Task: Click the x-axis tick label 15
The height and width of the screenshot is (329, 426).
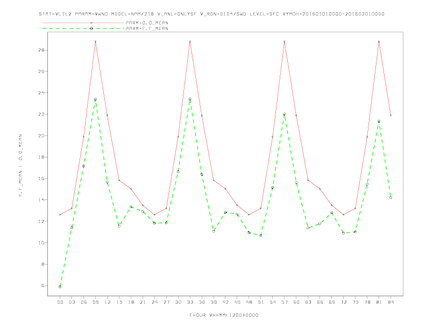Action: click(119, 302)
